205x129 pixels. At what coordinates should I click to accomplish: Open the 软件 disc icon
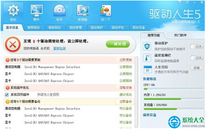click(59, 13)
